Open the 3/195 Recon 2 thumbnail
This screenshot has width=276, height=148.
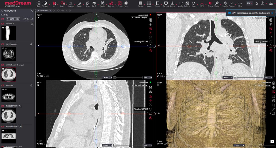9,75
